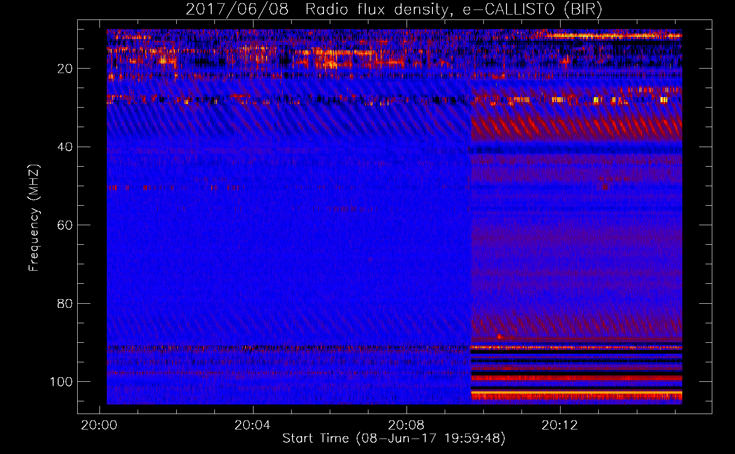Click the plot title 'Radio flux density, e-CALLISTO (BIR)'
The image size is (735, 454).
point(453,10)
